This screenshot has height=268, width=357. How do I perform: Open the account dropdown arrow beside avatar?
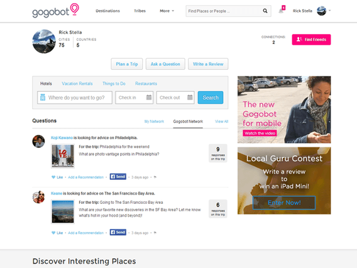(329, 11)
